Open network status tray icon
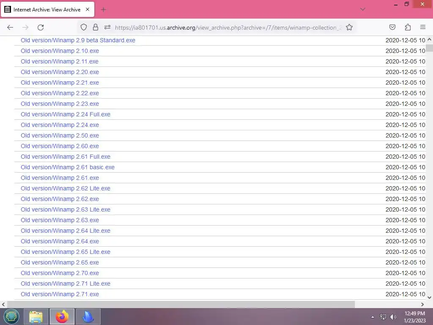Image resolution: width=433 pixels, height=325 pixels. point(383,317)
